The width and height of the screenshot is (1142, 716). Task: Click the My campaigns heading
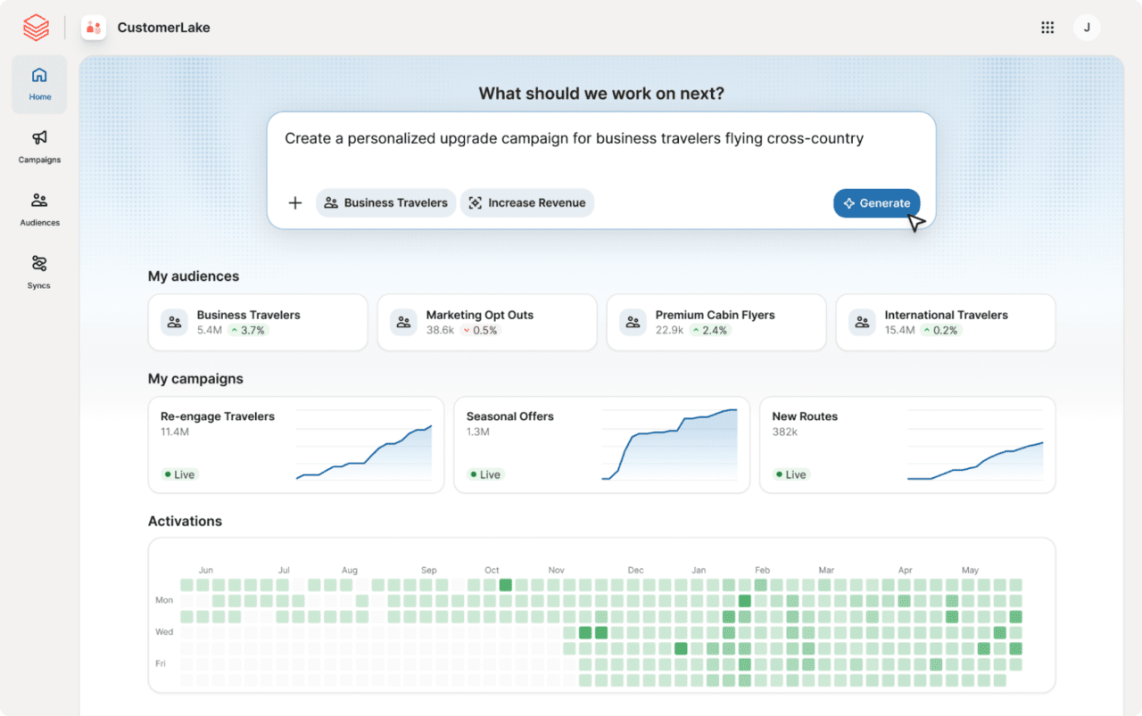click(195, 379)
